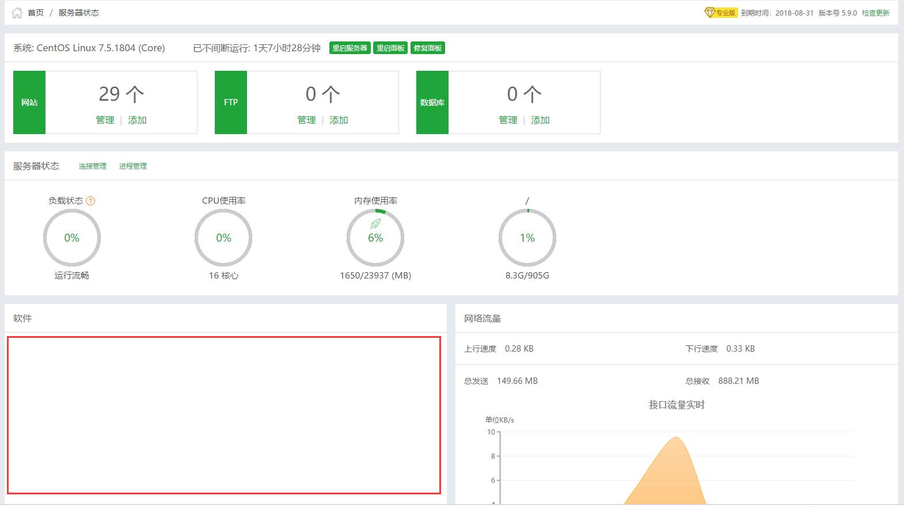Open the 连接管理 tab
This screenshot has height=507, width=904.
[93, 166]
